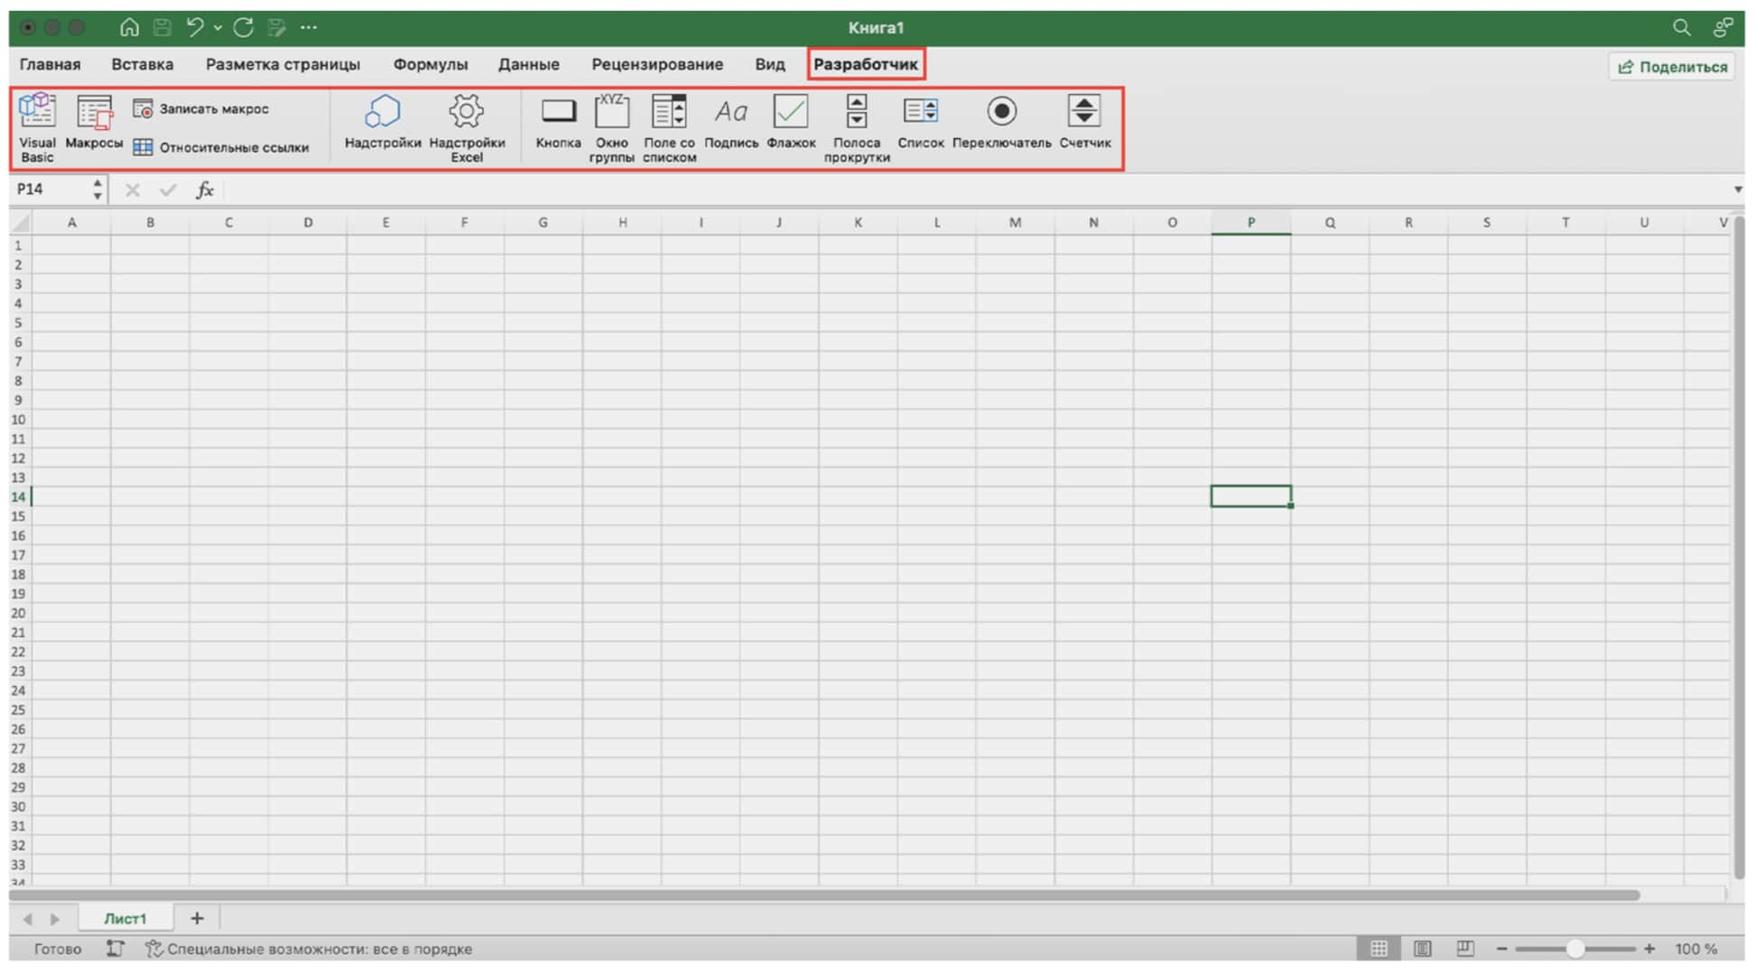Toggle Относительные ссылки mode

(x=221, y=147)
